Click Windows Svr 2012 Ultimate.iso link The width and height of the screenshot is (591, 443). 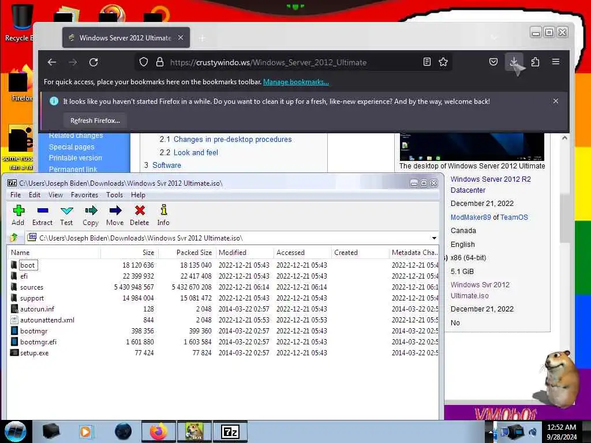[x=480, y=290]
